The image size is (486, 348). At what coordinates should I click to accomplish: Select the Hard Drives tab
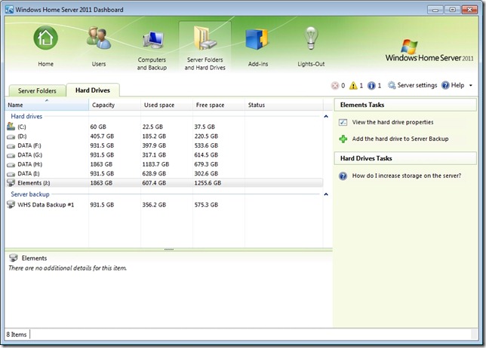coord(93,90)
